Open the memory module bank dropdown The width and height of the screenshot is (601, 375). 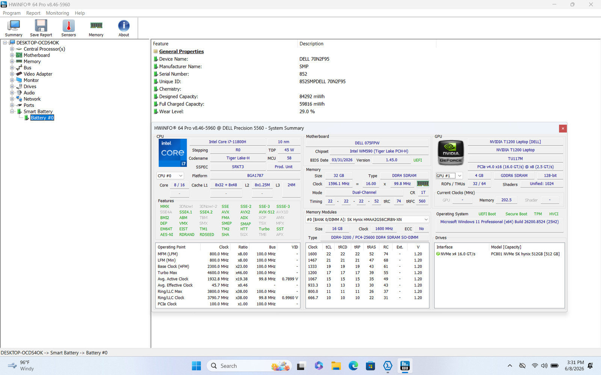(367, 219)
